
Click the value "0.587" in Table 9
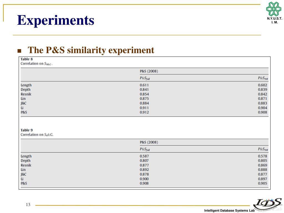tap(144, 156)
